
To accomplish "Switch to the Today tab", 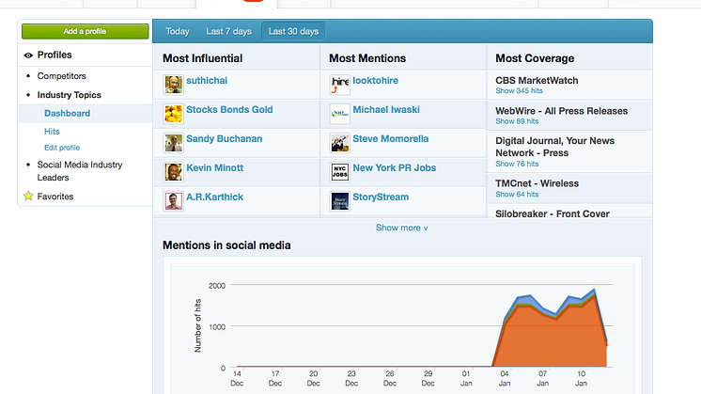I will pos(178,31).
